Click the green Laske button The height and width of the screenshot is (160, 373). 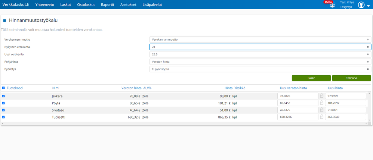pos(311,78)
